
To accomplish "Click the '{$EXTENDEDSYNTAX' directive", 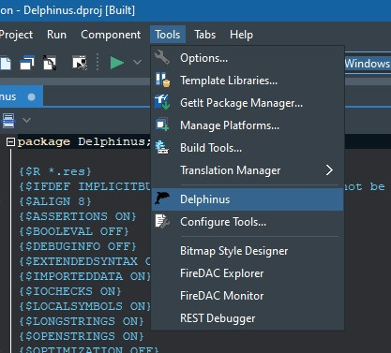I will [x=85, y=261].
